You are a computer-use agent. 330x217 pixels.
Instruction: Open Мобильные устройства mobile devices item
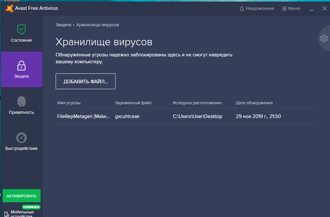[22, 214]
